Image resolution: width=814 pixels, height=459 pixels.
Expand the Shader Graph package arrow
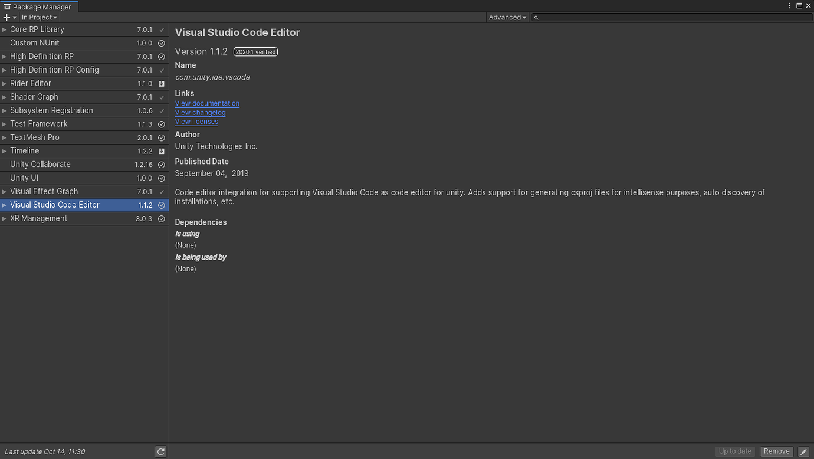[4, 97]
